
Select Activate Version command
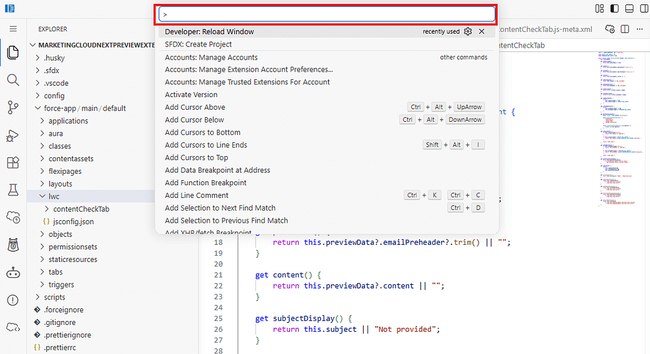click(x=327, y=95)
